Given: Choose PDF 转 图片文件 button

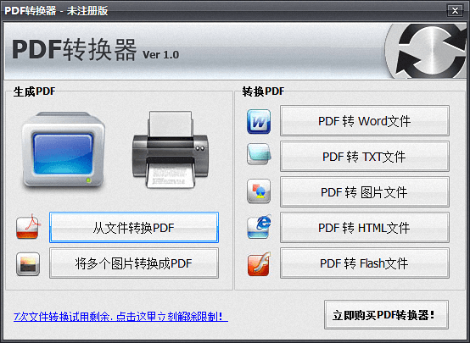Looking at the screenshot, I should [365, 192].
